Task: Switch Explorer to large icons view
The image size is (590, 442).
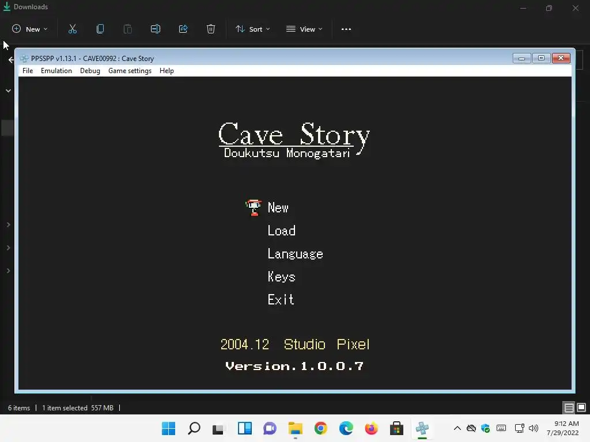Action: [581, 407]
